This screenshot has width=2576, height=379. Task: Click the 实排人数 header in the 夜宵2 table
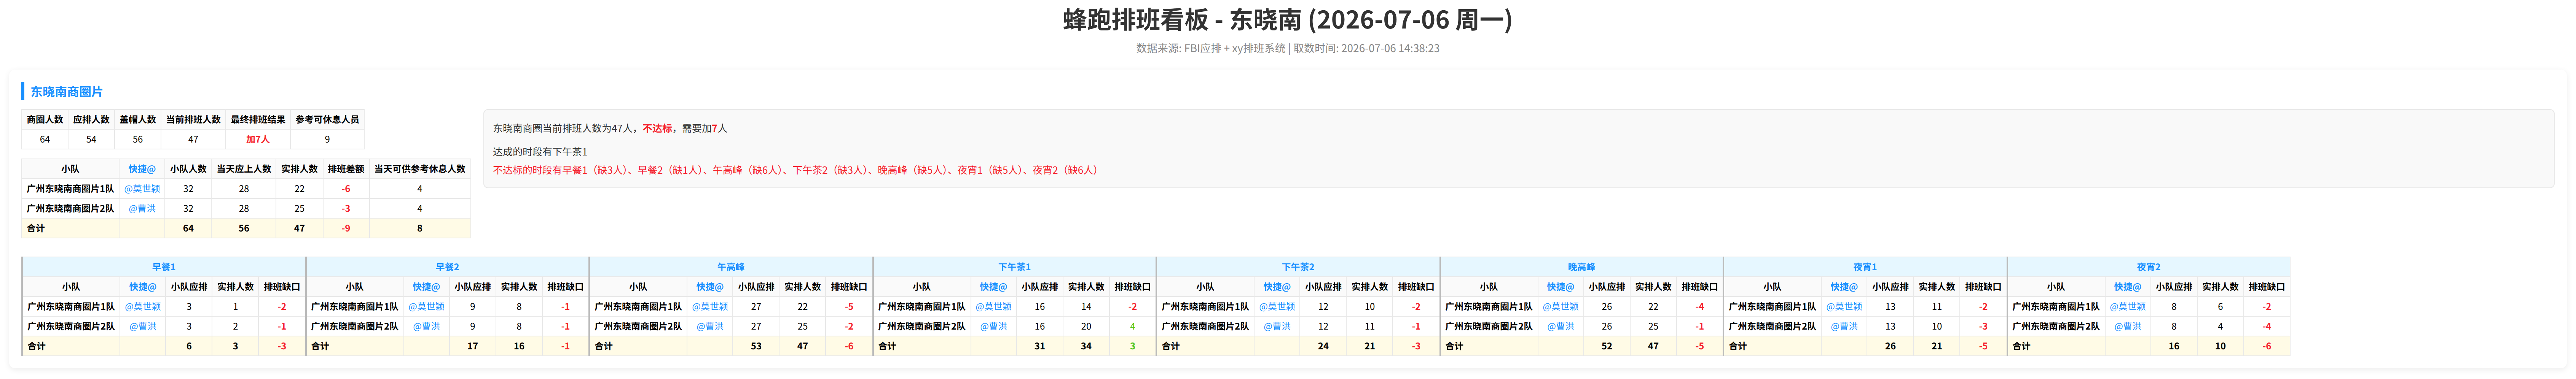pos(2220,287)
